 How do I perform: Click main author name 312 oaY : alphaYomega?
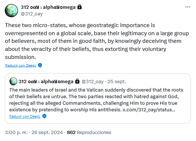(48, 7)
